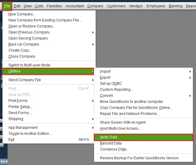The image size is (196, 165).
Task: Choose New Company... from File menu
Action: (49, 14)
